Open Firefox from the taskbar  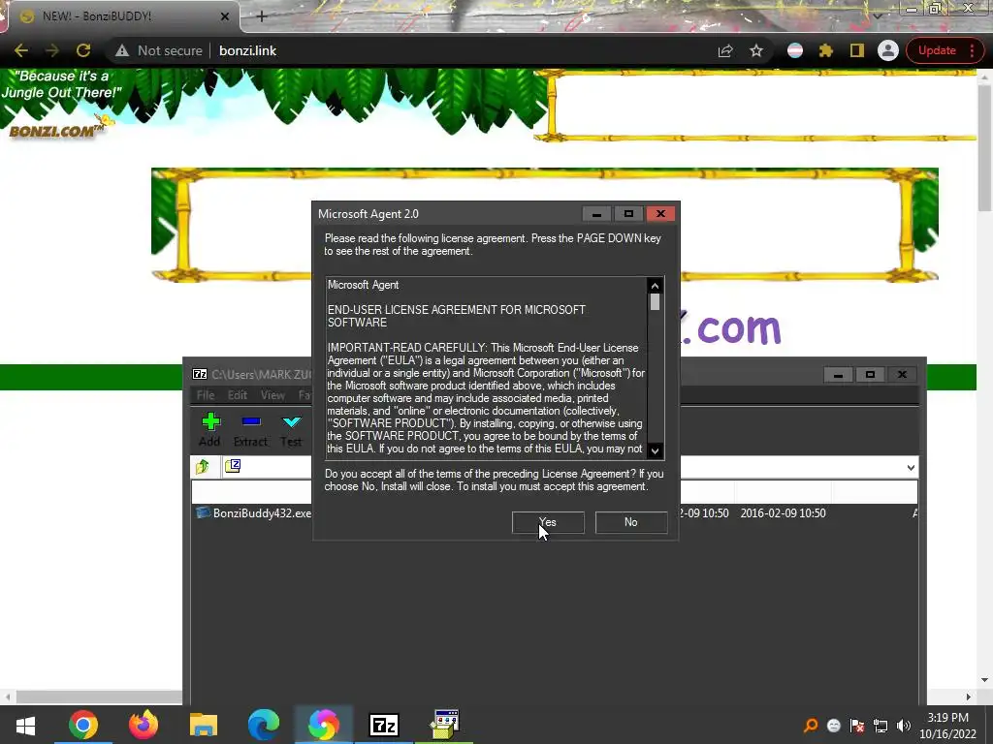[x=144, y=725]
